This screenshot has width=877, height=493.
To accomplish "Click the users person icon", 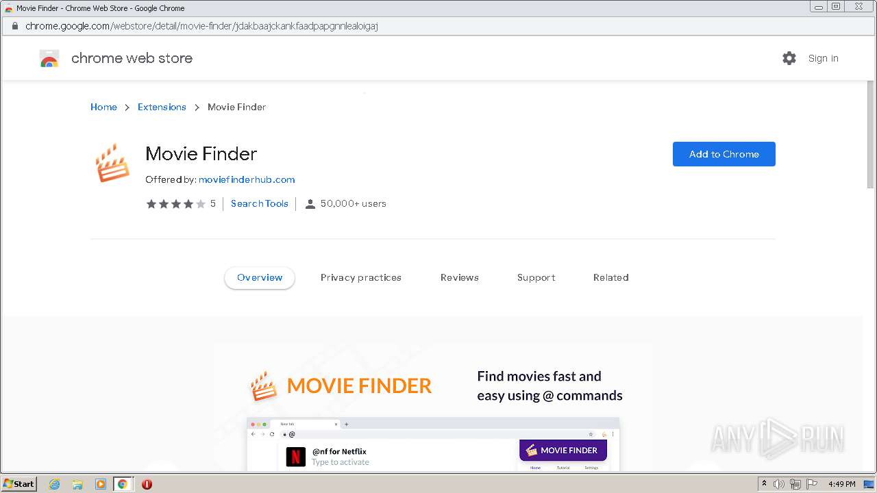I will pos(310,204).
